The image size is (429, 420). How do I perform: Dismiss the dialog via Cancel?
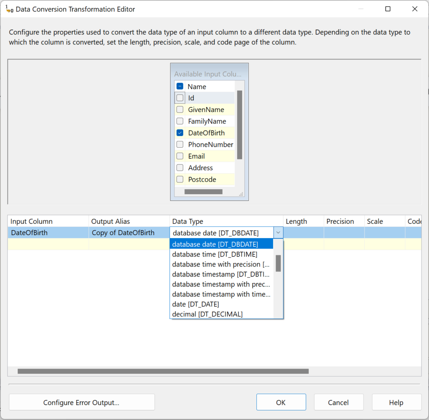coord(339,402)
